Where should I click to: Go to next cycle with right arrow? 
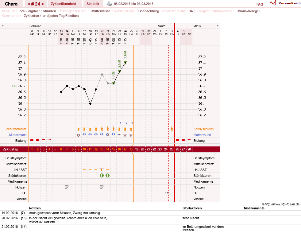(43, 4)
